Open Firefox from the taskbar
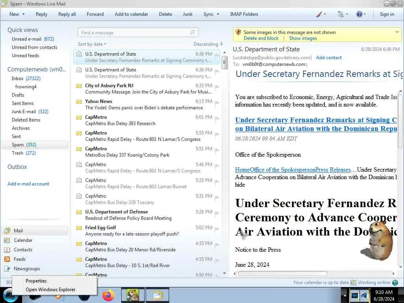 pyautogui.click(x=108, y=295)
